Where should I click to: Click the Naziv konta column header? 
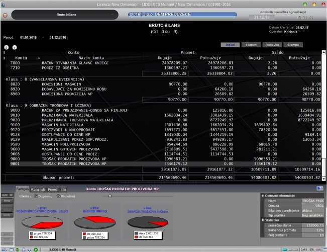(x=91, y=58)
